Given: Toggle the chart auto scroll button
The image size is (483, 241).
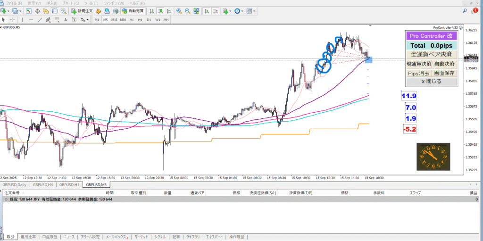Looking at the screenshot, I should [207, 11].
